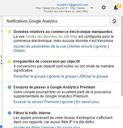Click warning icon beside missing e-commerce data
This screenshot has height=128, width=123.
[x=10, y=32]
